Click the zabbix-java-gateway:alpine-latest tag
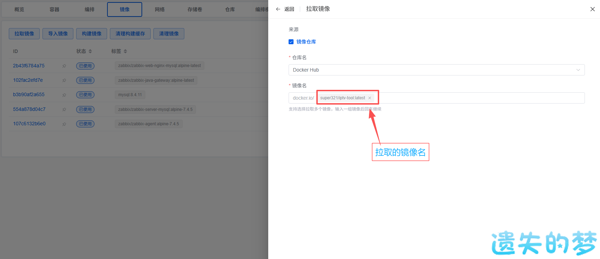The width and height of the screenshot is (600, 259). (x=156, y=80)
